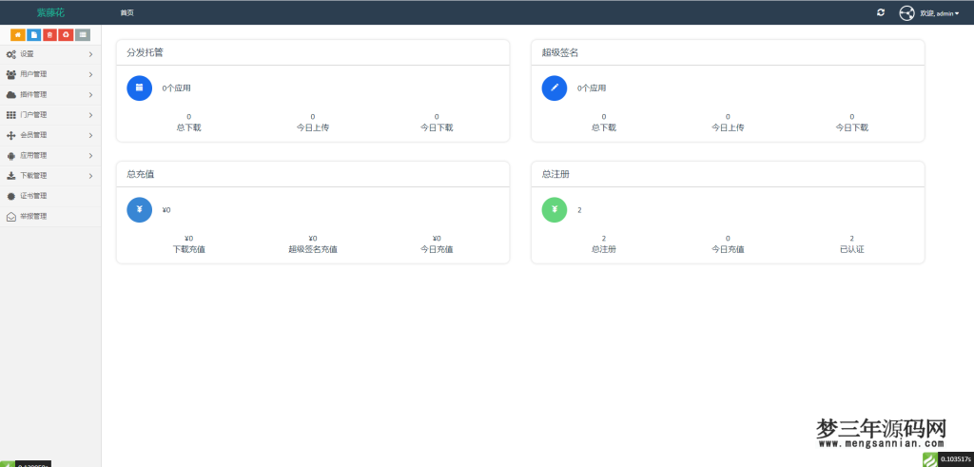Image resolution: width=974 pixels, height=467 pixels.
Task: Click the blue pencil 超级签名 icon
Action: 555,88
